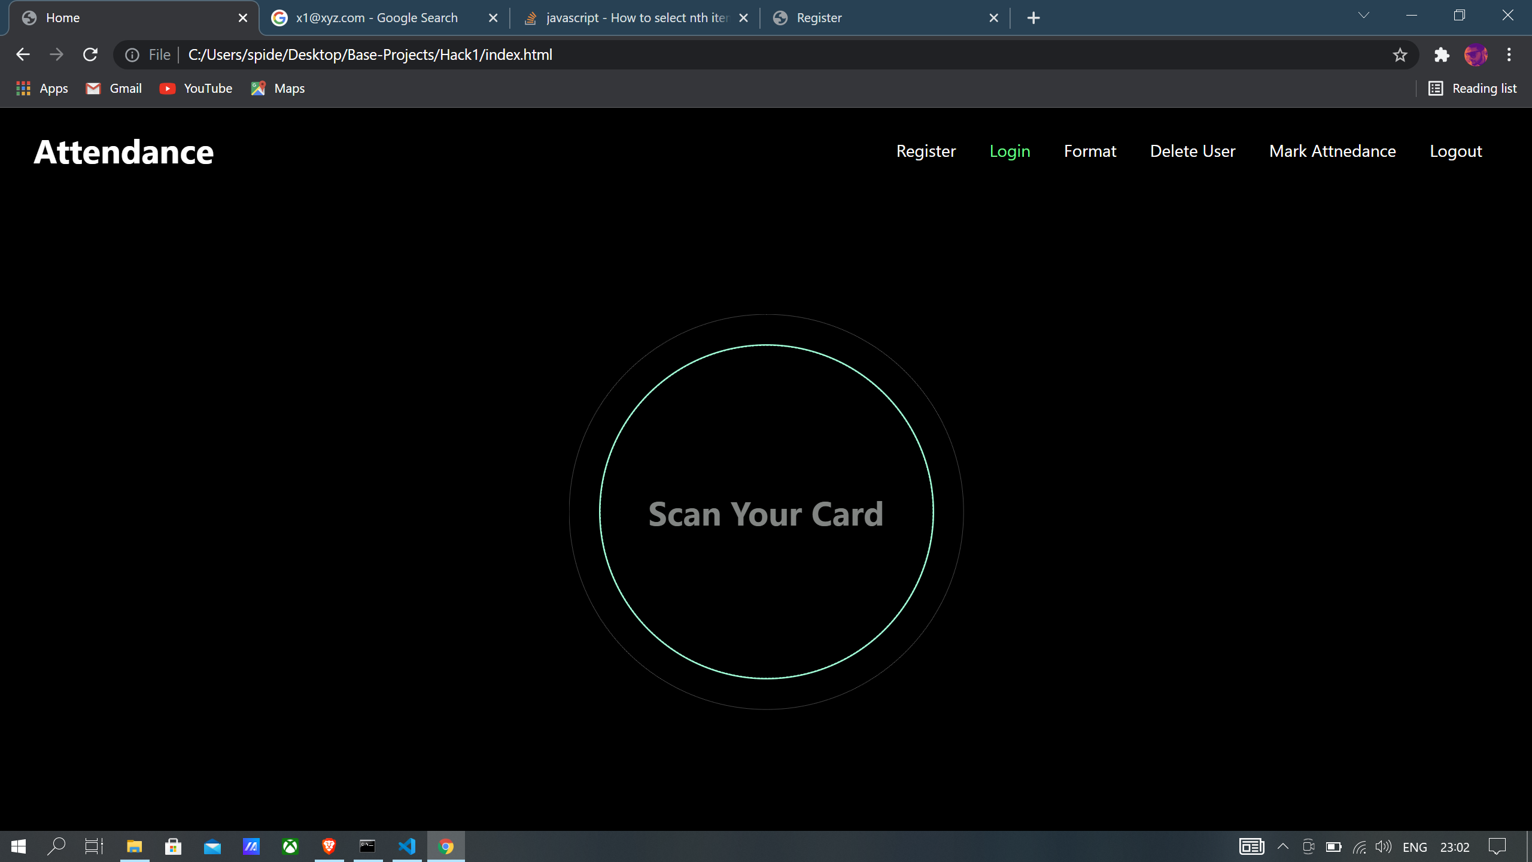Screen dimensions: 1532x862
Task: Click the Login navigation link
Action: (x=1010, y=150)
